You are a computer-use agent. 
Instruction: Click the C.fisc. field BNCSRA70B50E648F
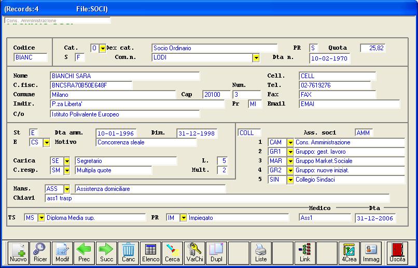[x=91, y=85]
